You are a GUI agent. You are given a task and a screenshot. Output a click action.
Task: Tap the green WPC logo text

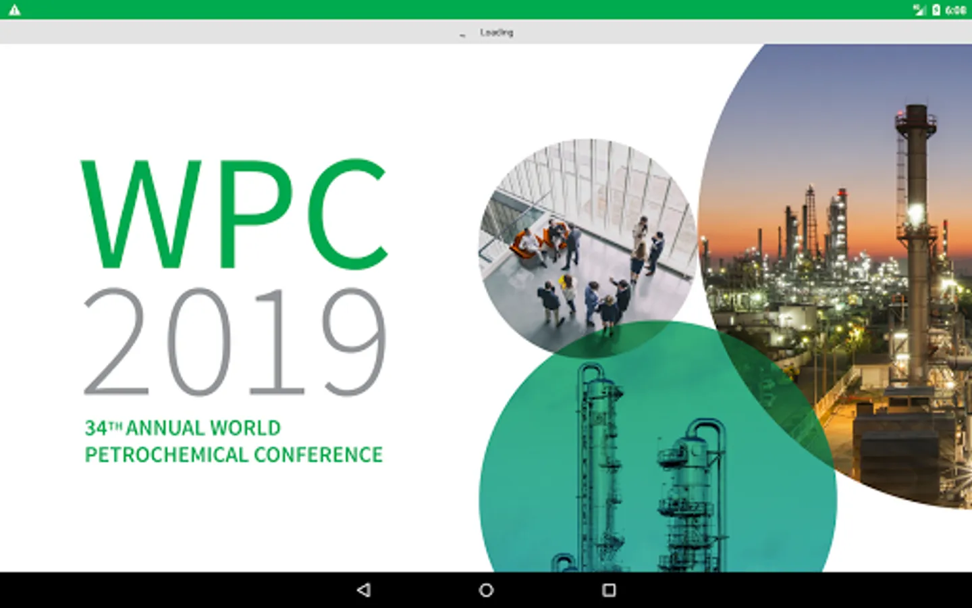(235, 213)
